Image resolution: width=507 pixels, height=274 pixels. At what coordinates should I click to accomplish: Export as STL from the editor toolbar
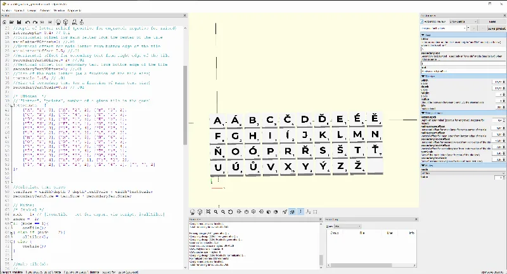[74, 22]
